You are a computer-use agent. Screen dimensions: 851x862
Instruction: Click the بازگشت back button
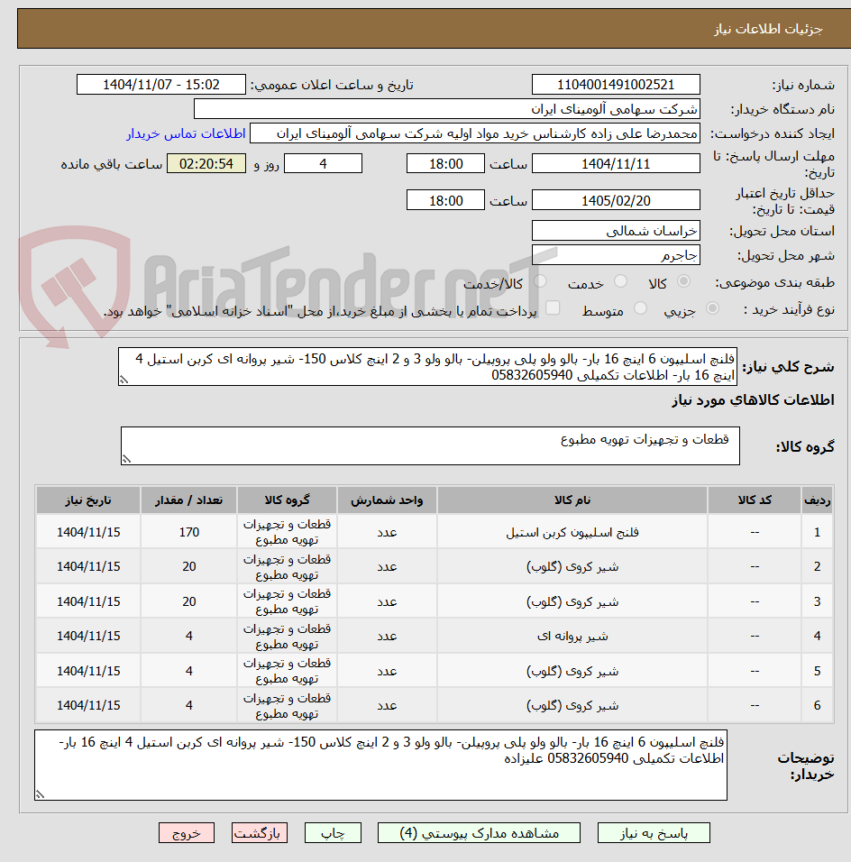(x=260, y=833)
